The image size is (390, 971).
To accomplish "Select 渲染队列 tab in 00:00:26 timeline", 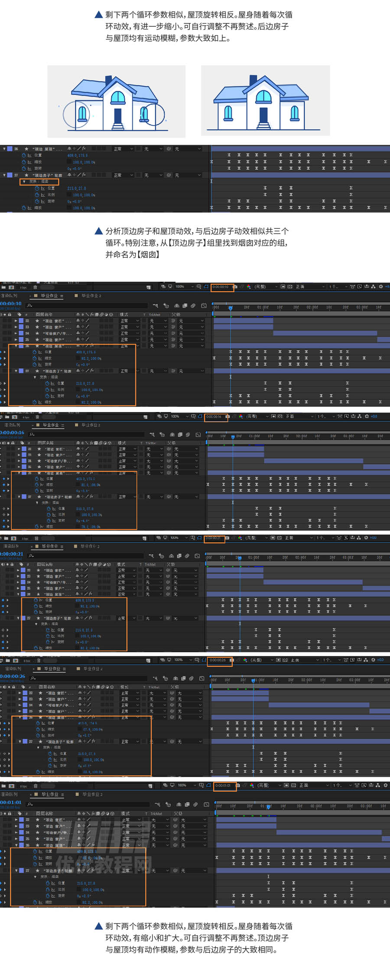I will pyautogui.click(x=13, y=669).
